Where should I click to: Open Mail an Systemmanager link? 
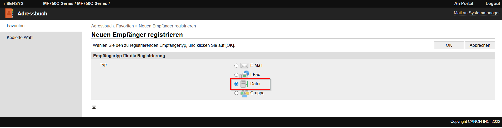(477, 13)
